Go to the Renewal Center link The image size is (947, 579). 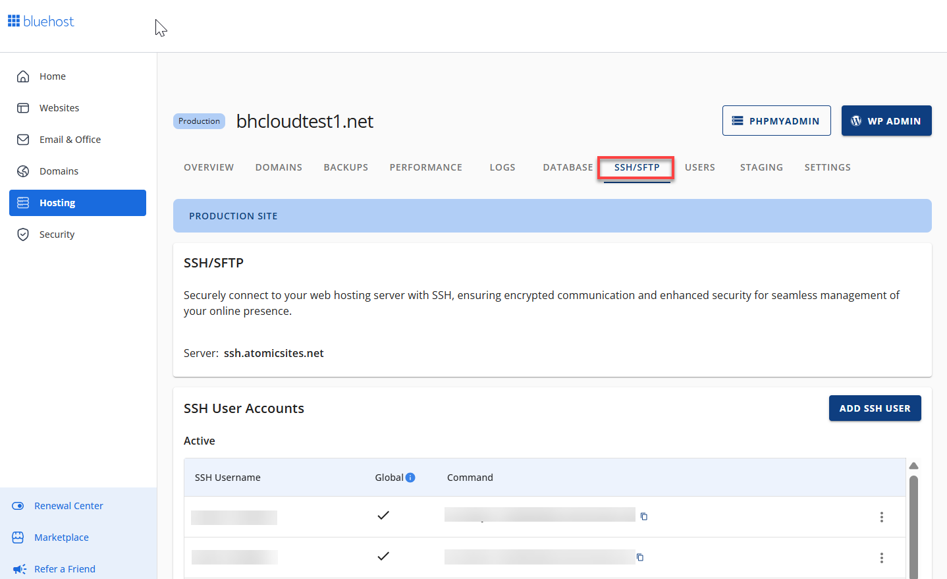pos(68,506)
